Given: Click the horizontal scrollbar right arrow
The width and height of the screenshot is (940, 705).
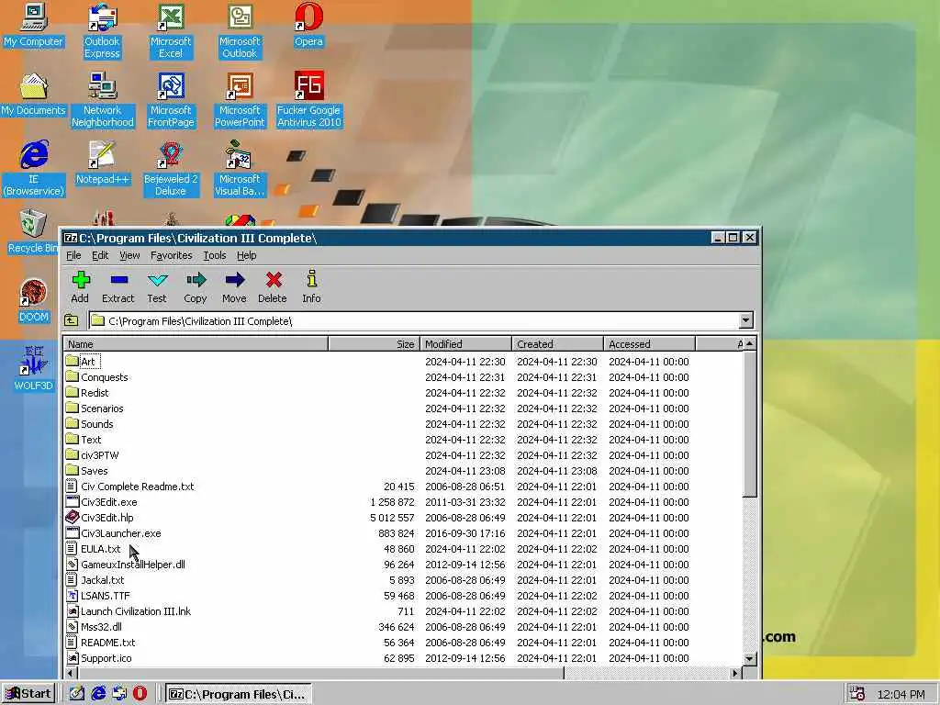Looking at the screenshot, I should [x=735, y=673].
